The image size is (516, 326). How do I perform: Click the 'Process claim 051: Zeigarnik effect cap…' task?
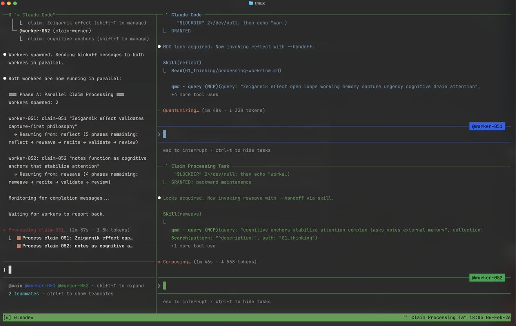click(77, 238)
